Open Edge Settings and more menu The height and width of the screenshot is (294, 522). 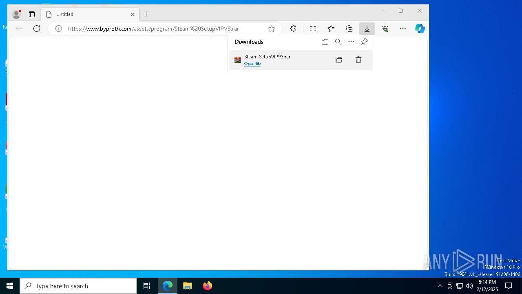point(403,29)
